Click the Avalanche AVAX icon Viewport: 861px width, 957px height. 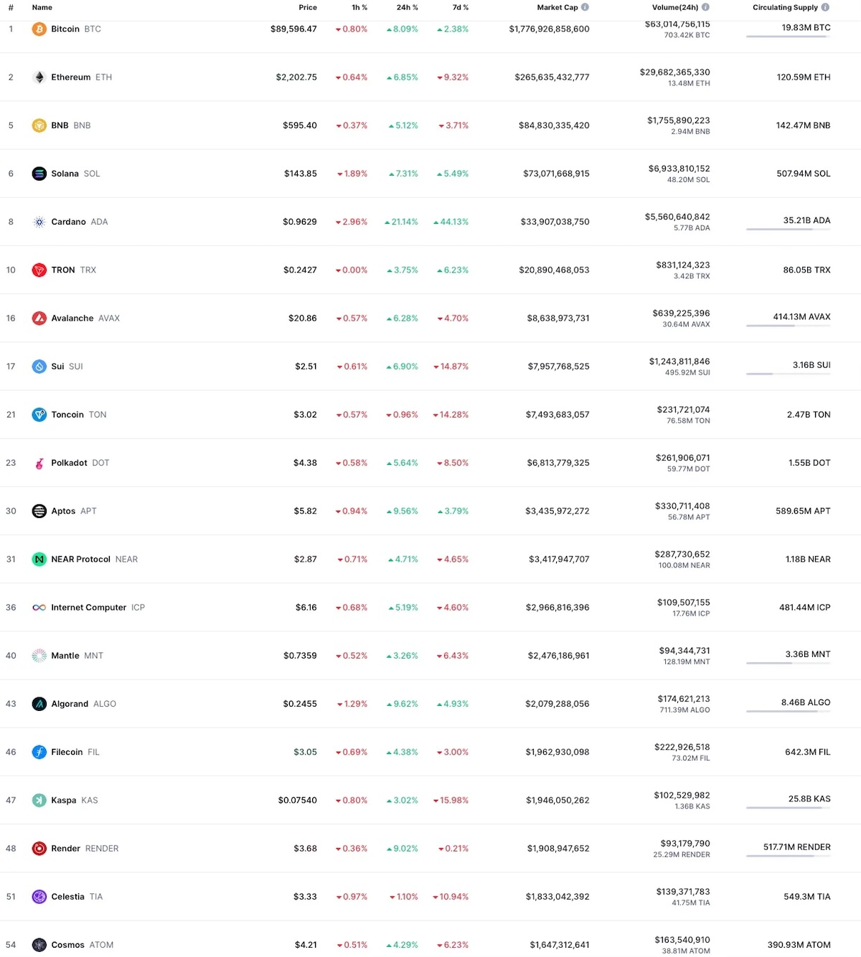click(x=39, y=318)
